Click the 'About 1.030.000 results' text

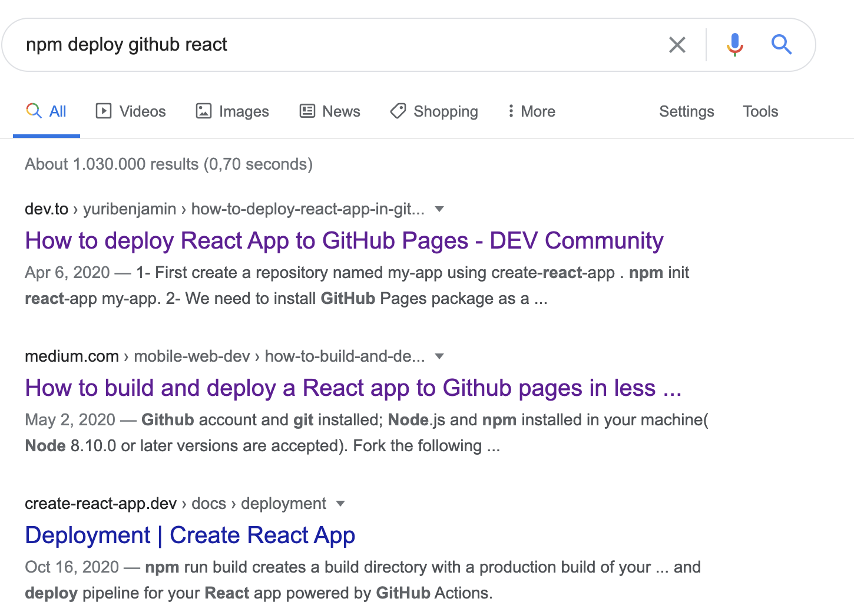pyautogui.click(x=168, y=164)
